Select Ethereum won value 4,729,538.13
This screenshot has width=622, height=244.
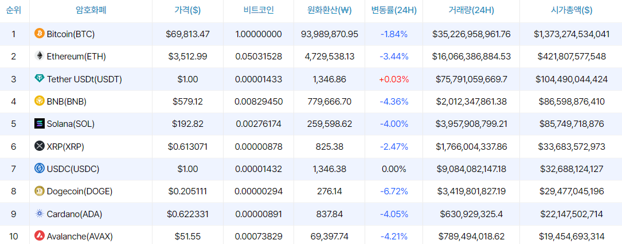coord(330,57)
